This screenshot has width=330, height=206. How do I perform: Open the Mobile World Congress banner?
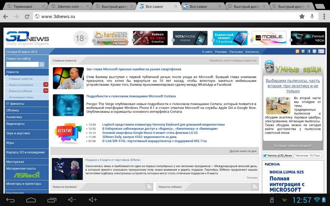click(x=269, y=38)
